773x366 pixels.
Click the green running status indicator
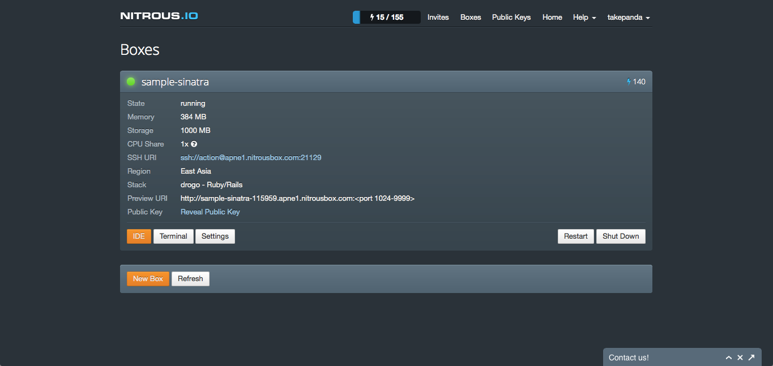coord(131,81)
